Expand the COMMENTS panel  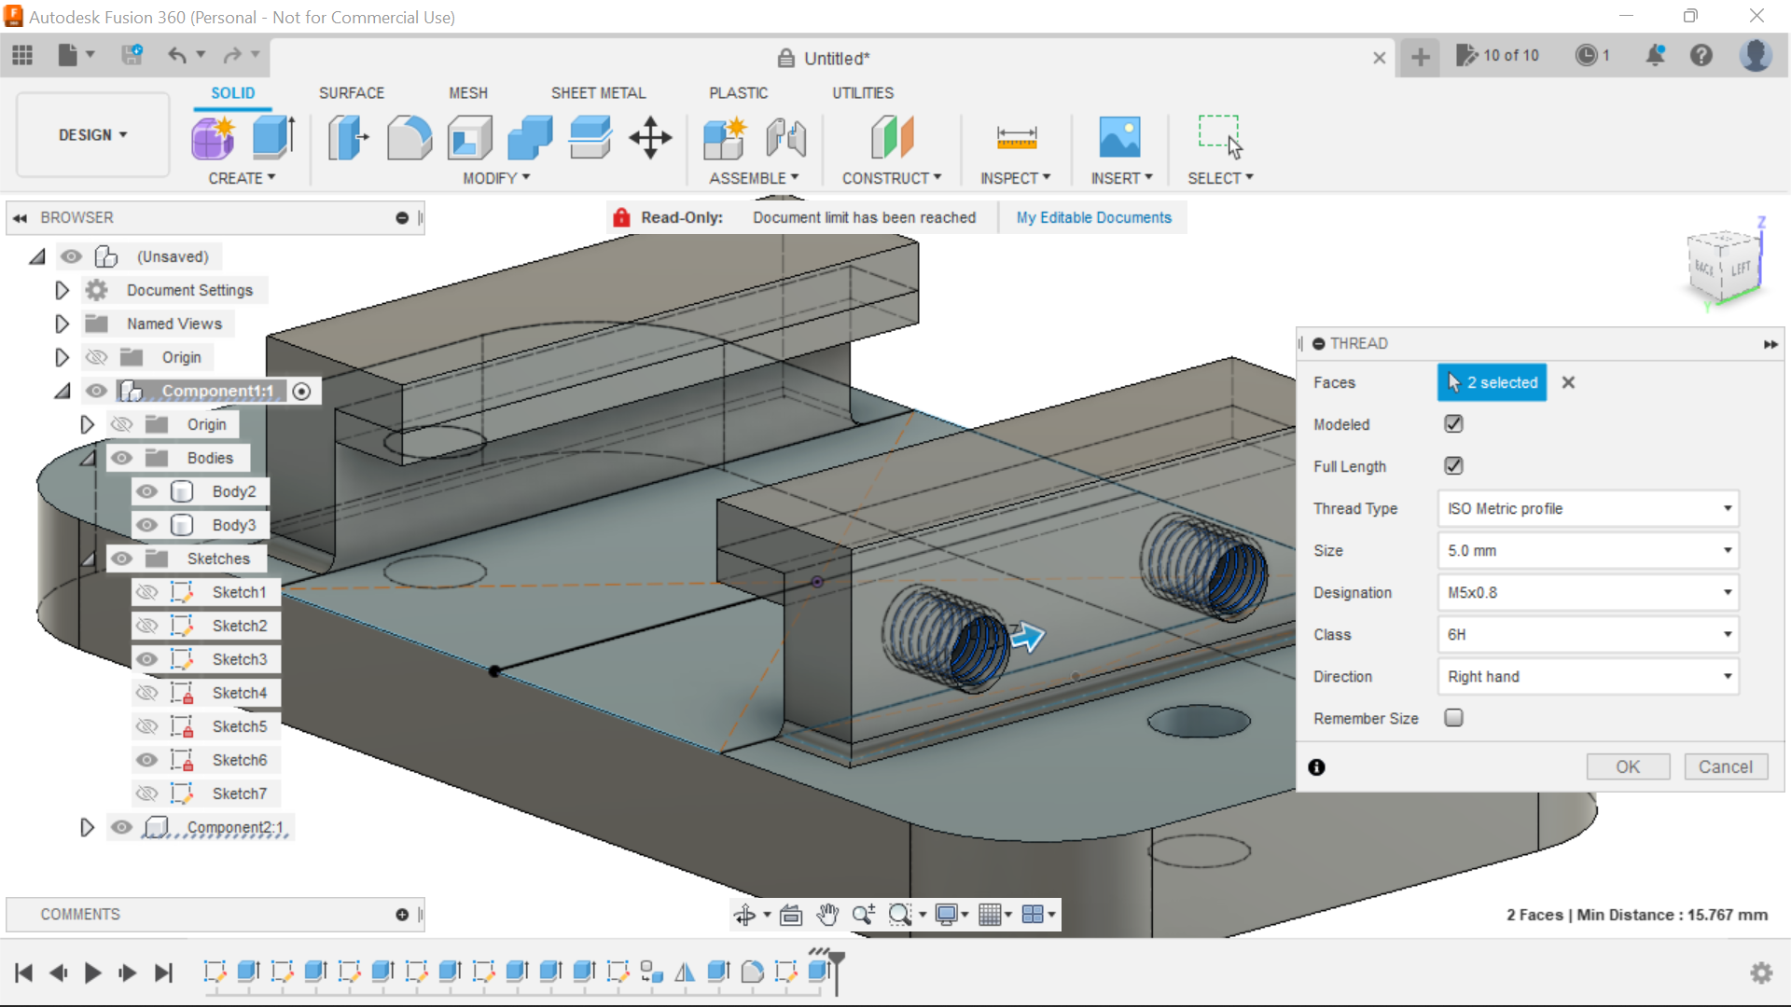pos(402,915)
